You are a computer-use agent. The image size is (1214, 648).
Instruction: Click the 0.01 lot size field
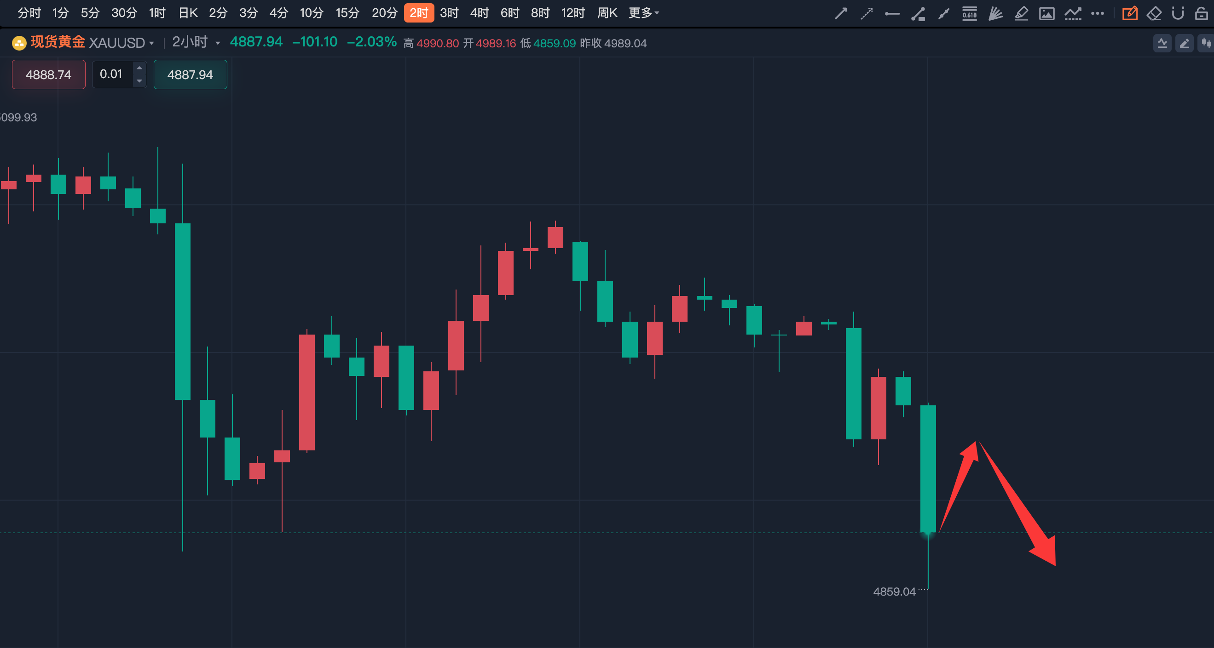tap(112, 74)
